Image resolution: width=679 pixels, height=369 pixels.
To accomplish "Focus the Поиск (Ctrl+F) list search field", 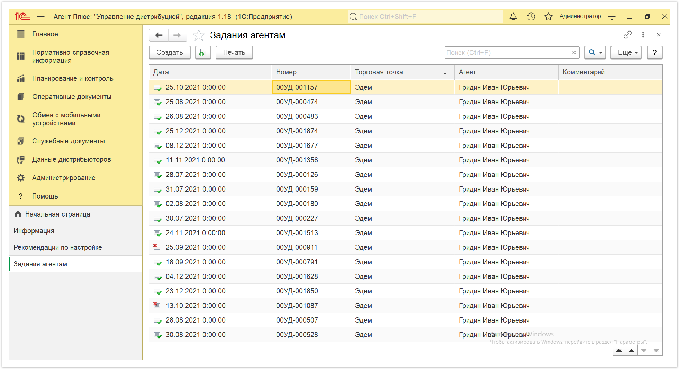I will tap(507, 52).
